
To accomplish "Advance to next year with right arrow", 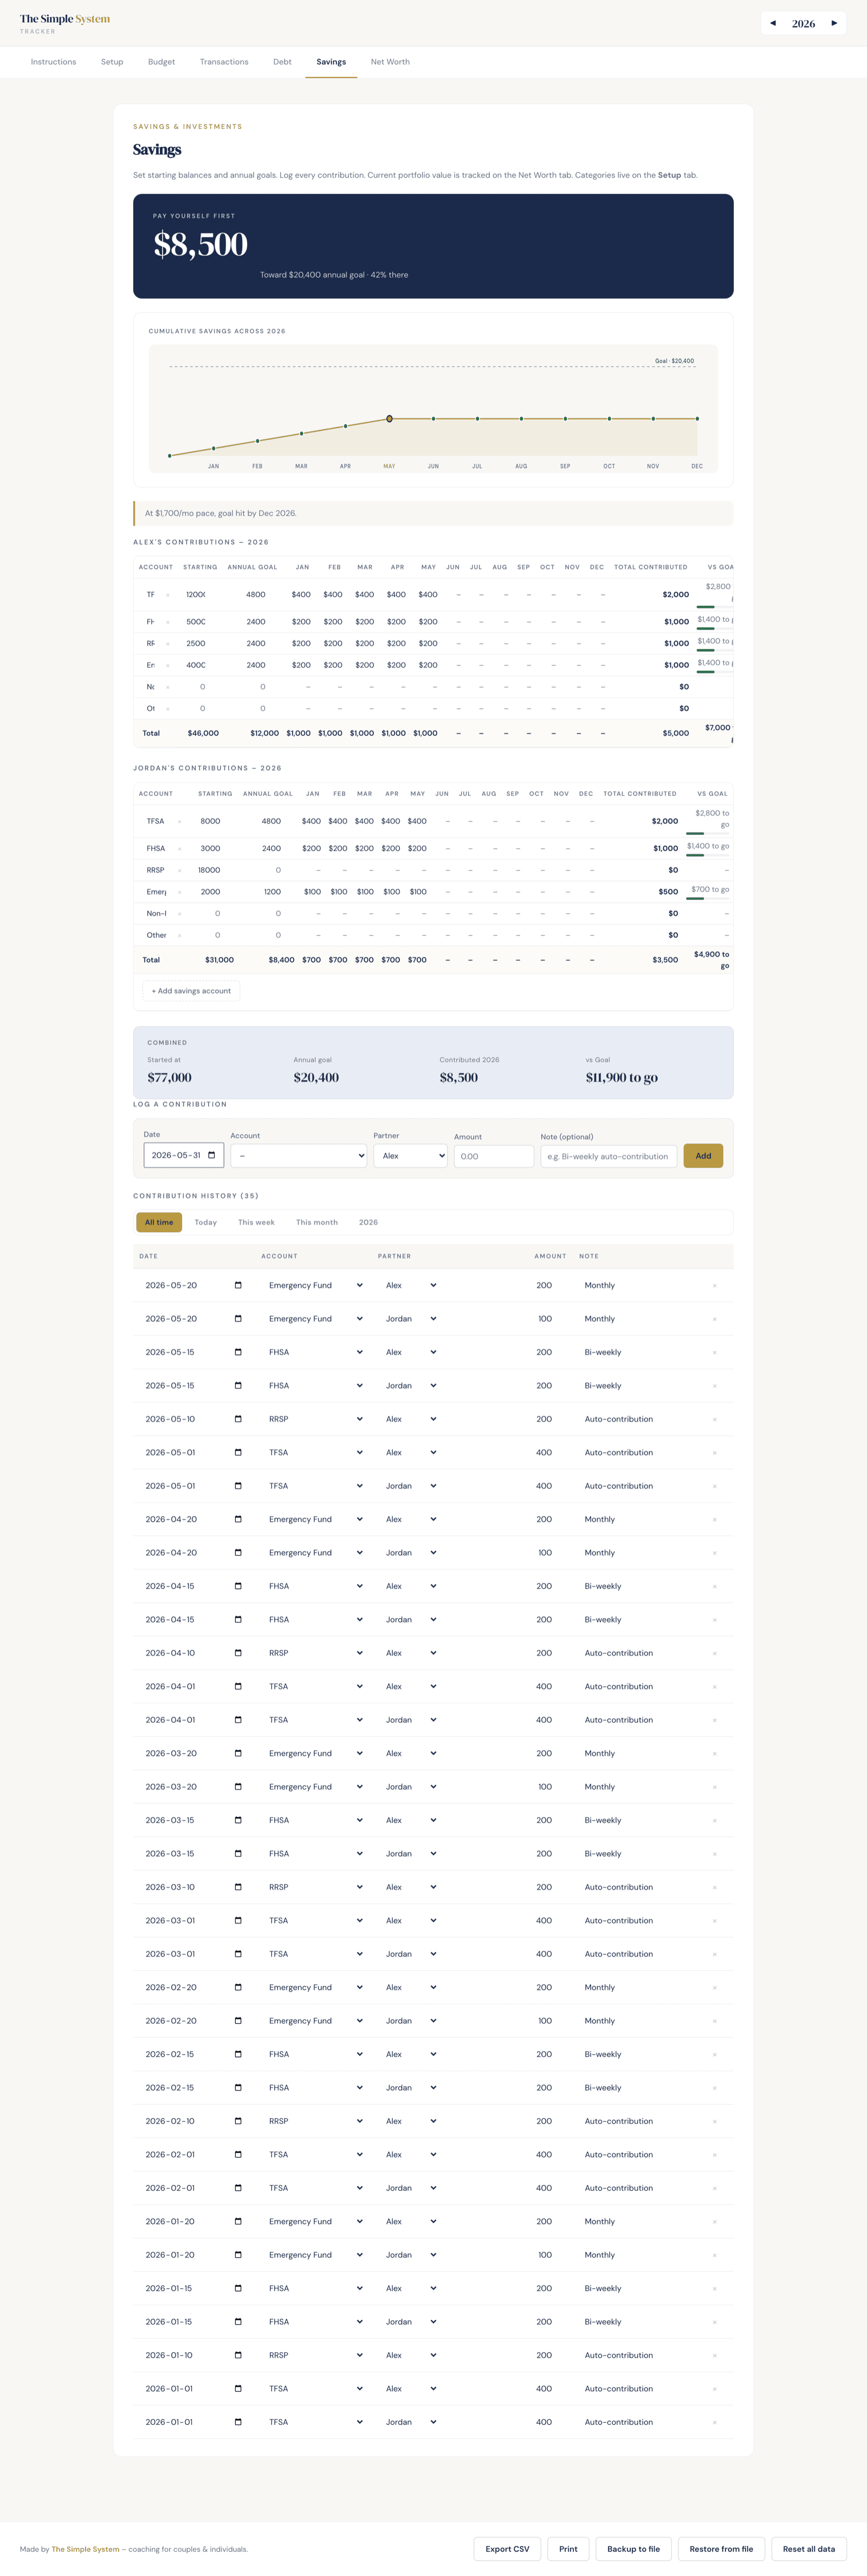I will click(x=834, y=23).
